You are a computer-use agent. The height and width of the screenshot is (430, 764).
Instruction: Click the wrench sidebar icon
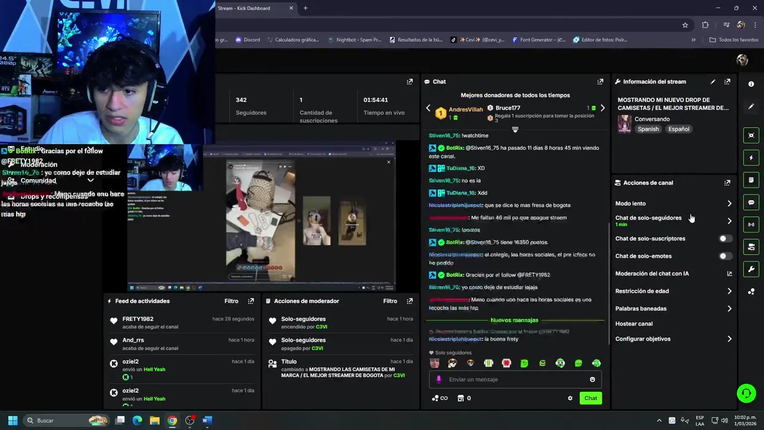pos(751,269)
